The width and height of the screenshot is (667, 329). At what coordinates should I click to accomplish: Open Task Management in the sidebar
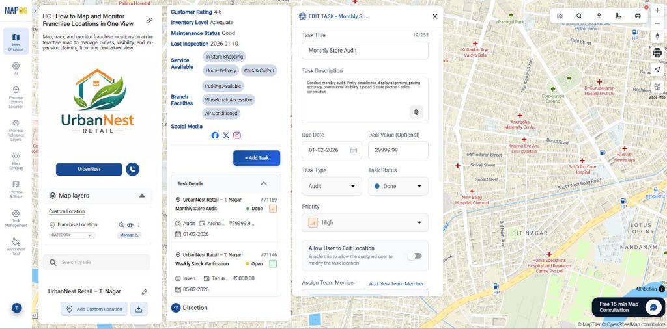[x=16, y=218]
